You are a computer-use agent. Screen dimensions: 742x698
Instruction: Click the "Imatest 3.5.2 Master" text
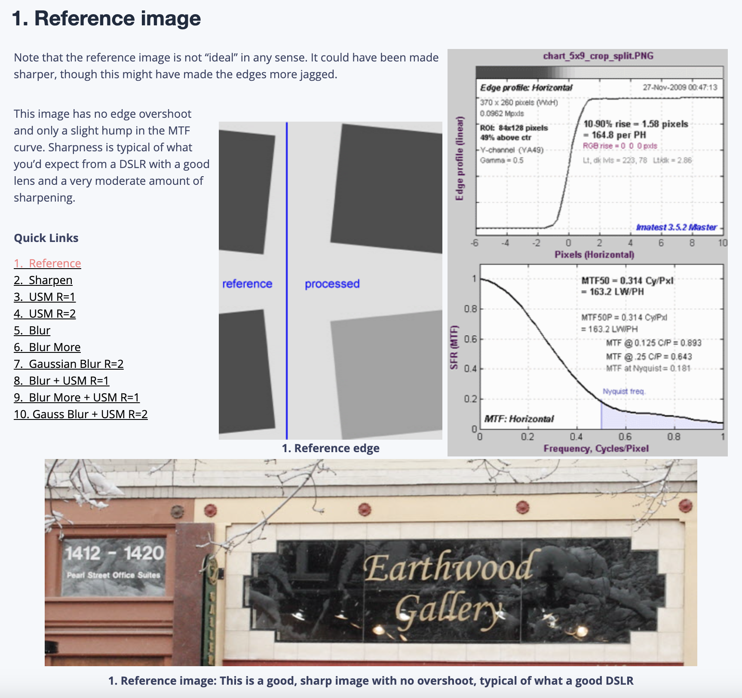(676, 227)
